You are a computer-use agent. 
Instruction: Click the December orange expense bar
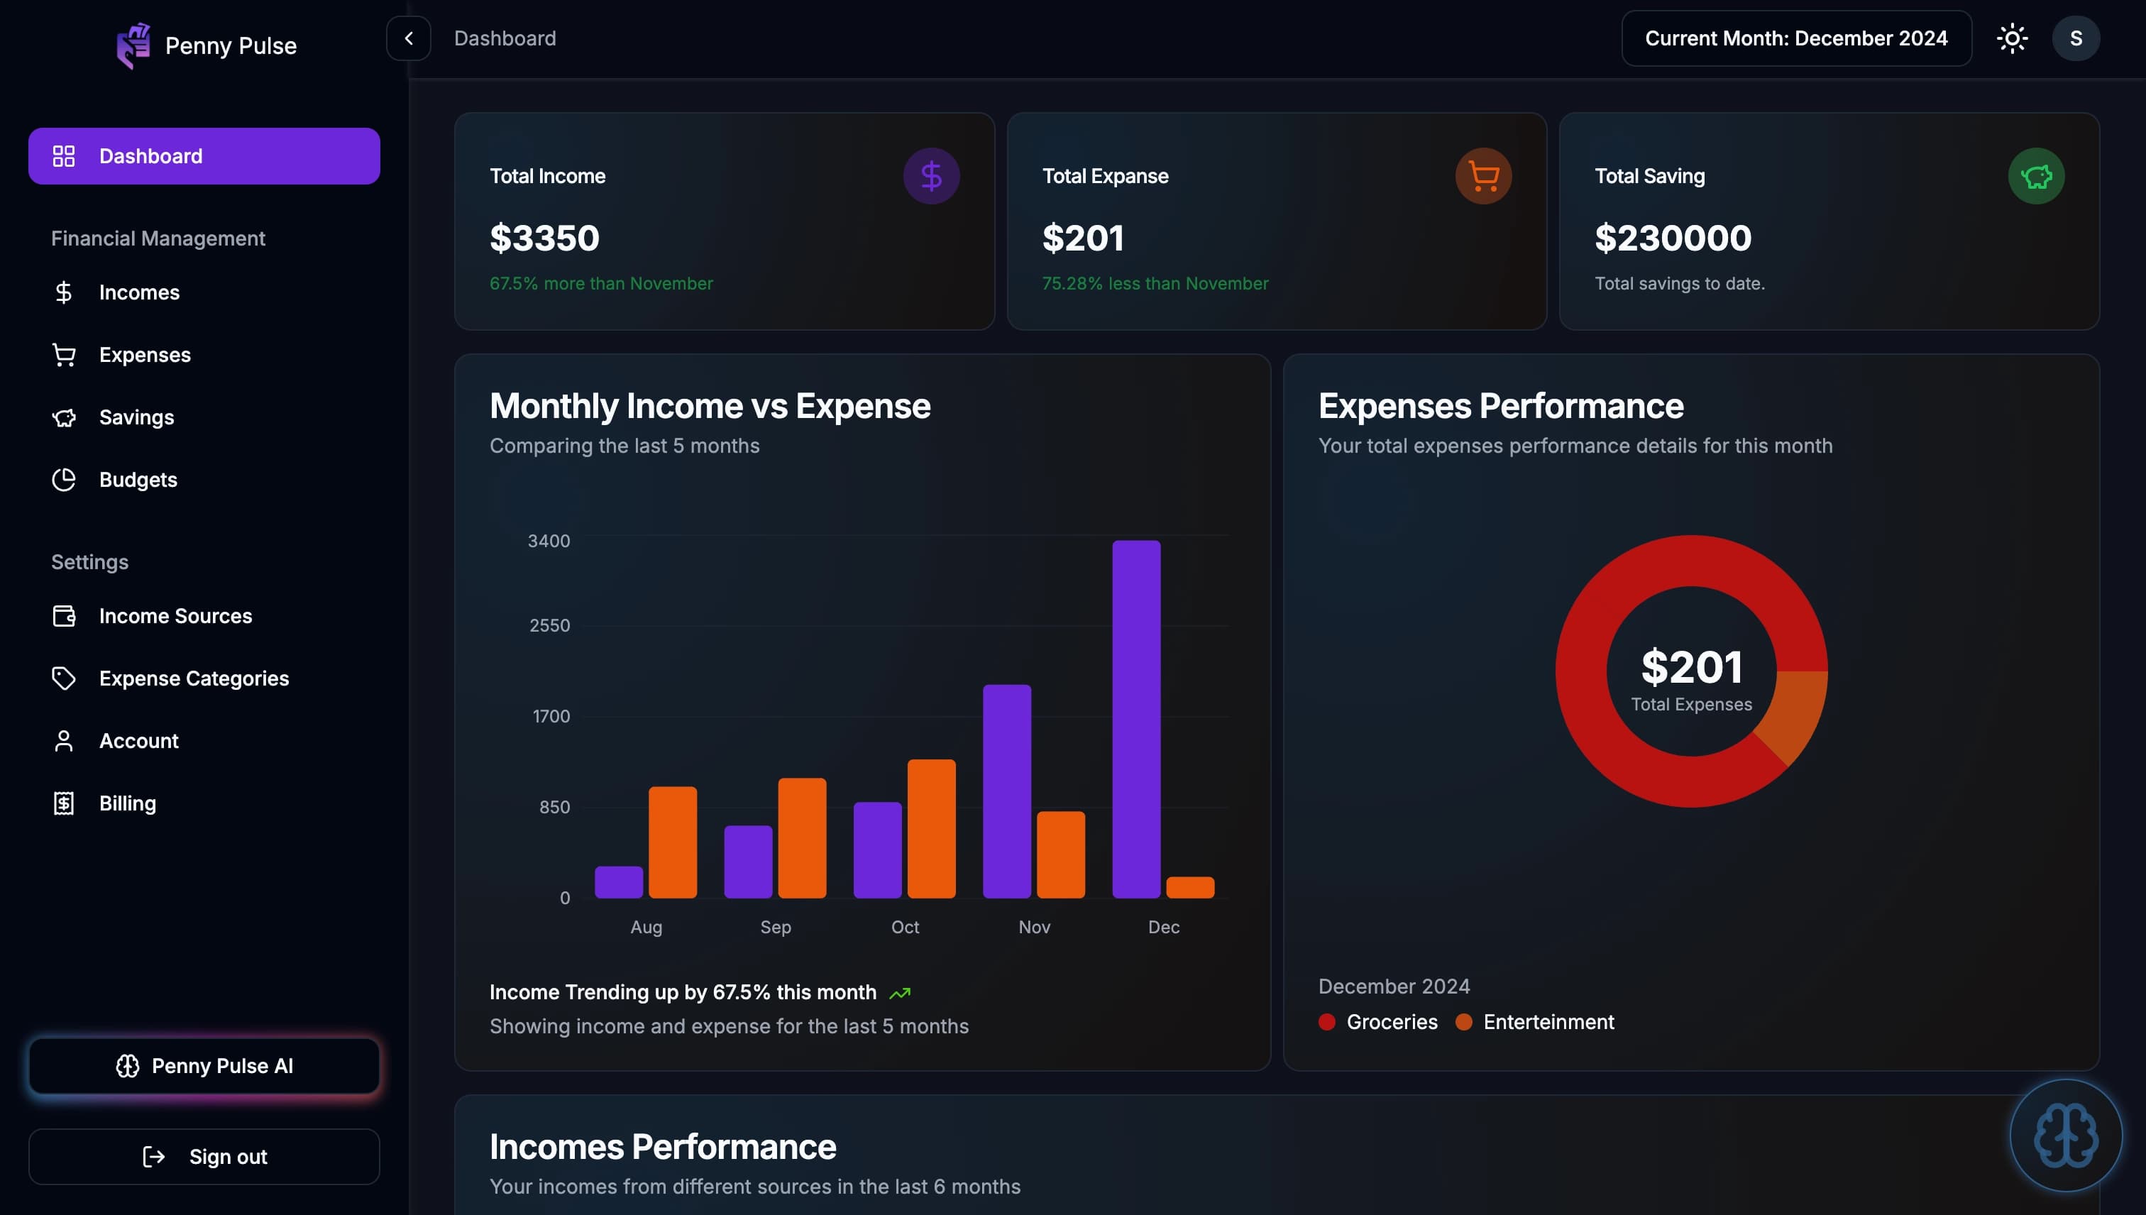1190,887
